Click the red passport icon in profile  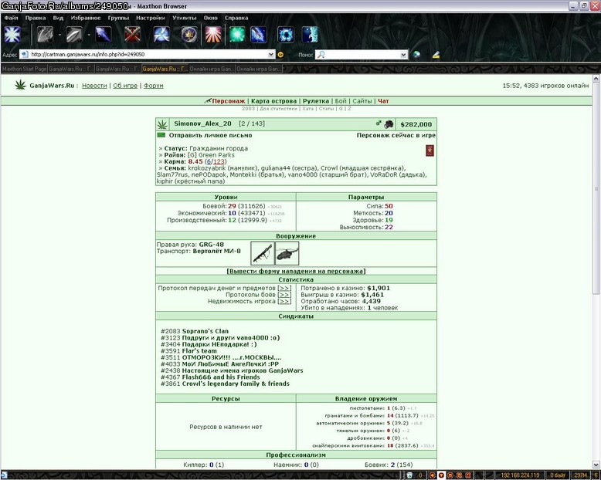(x=430, y=150)
